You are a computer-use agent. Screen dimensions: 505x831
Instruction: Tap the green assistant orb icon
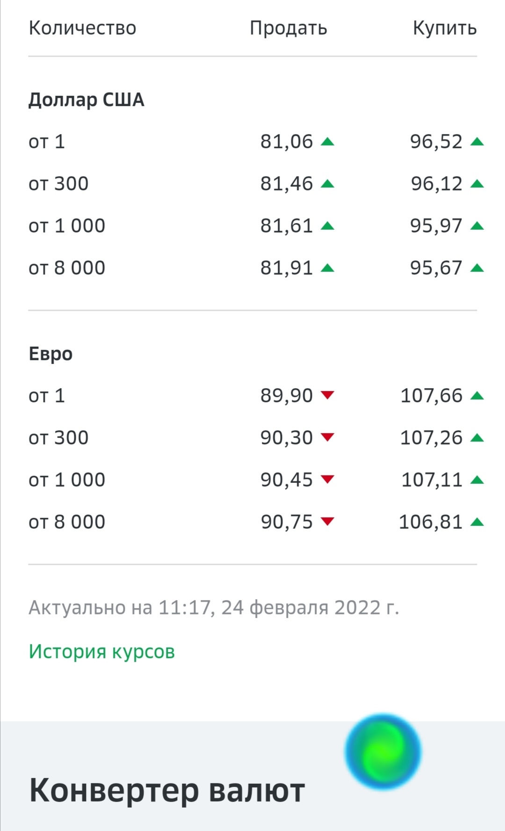point(383,752)
